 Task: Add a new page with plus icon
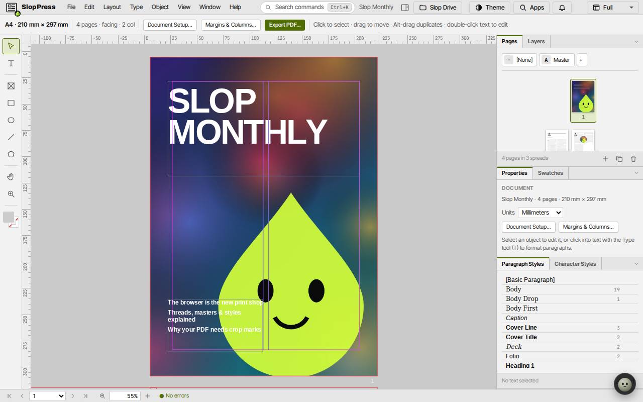605,159
